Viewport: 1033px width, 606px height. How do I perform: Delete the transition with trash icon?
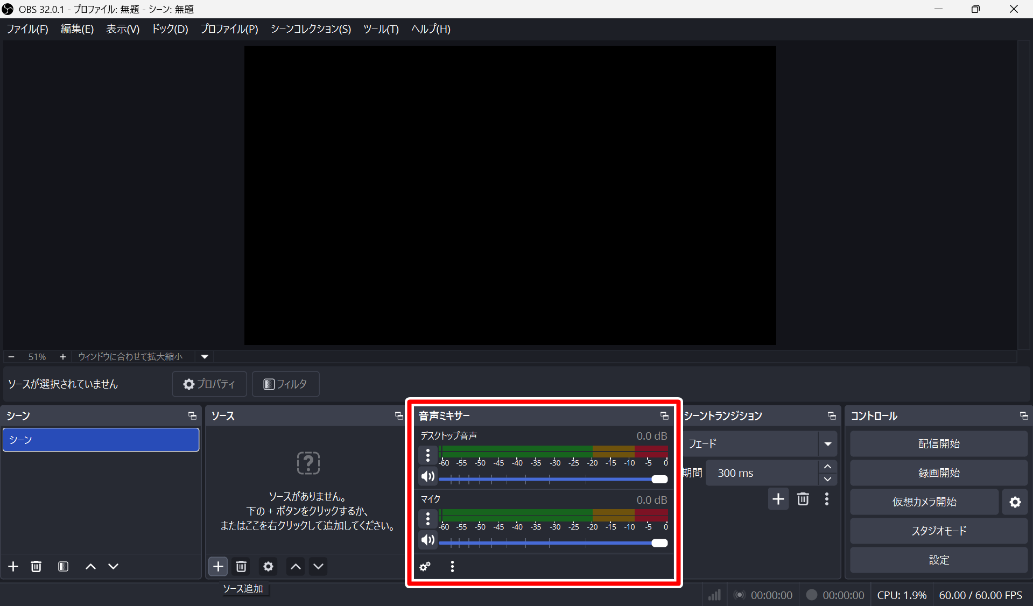pyautogui.click(x=803, y=499)
